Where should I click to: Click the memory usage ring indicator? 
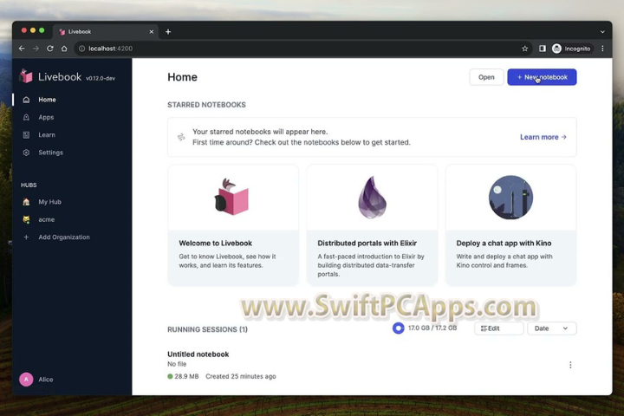point(399,328)
